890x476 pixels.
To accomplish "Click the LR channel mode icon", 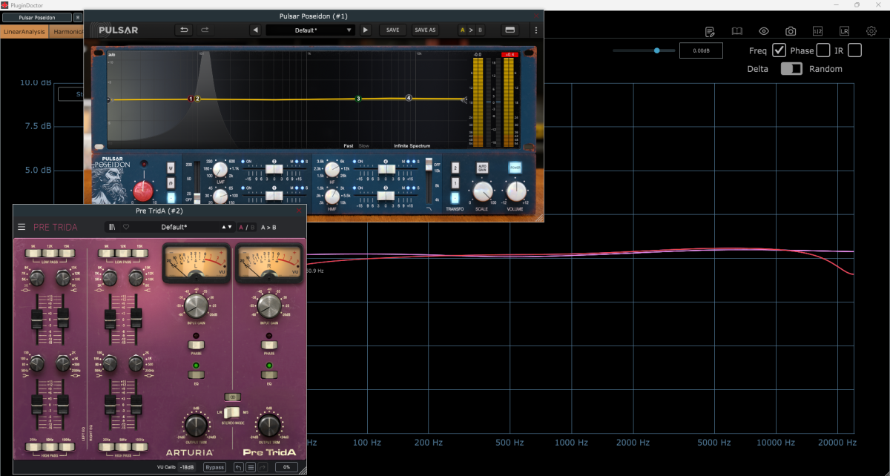I will pos(844,31).
